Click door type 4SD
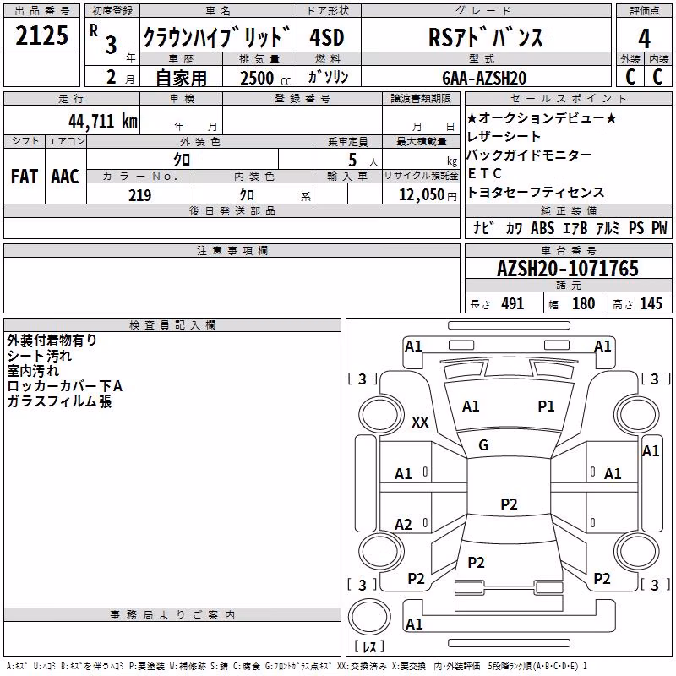Viewport: 676px width, 676px height. tap(327, 37)
